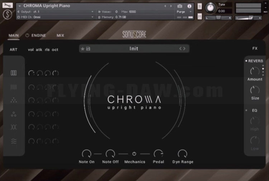This screenshot has width=269, height=181.
Task: Switch to the MIX tab
Action: click(60, 35)
